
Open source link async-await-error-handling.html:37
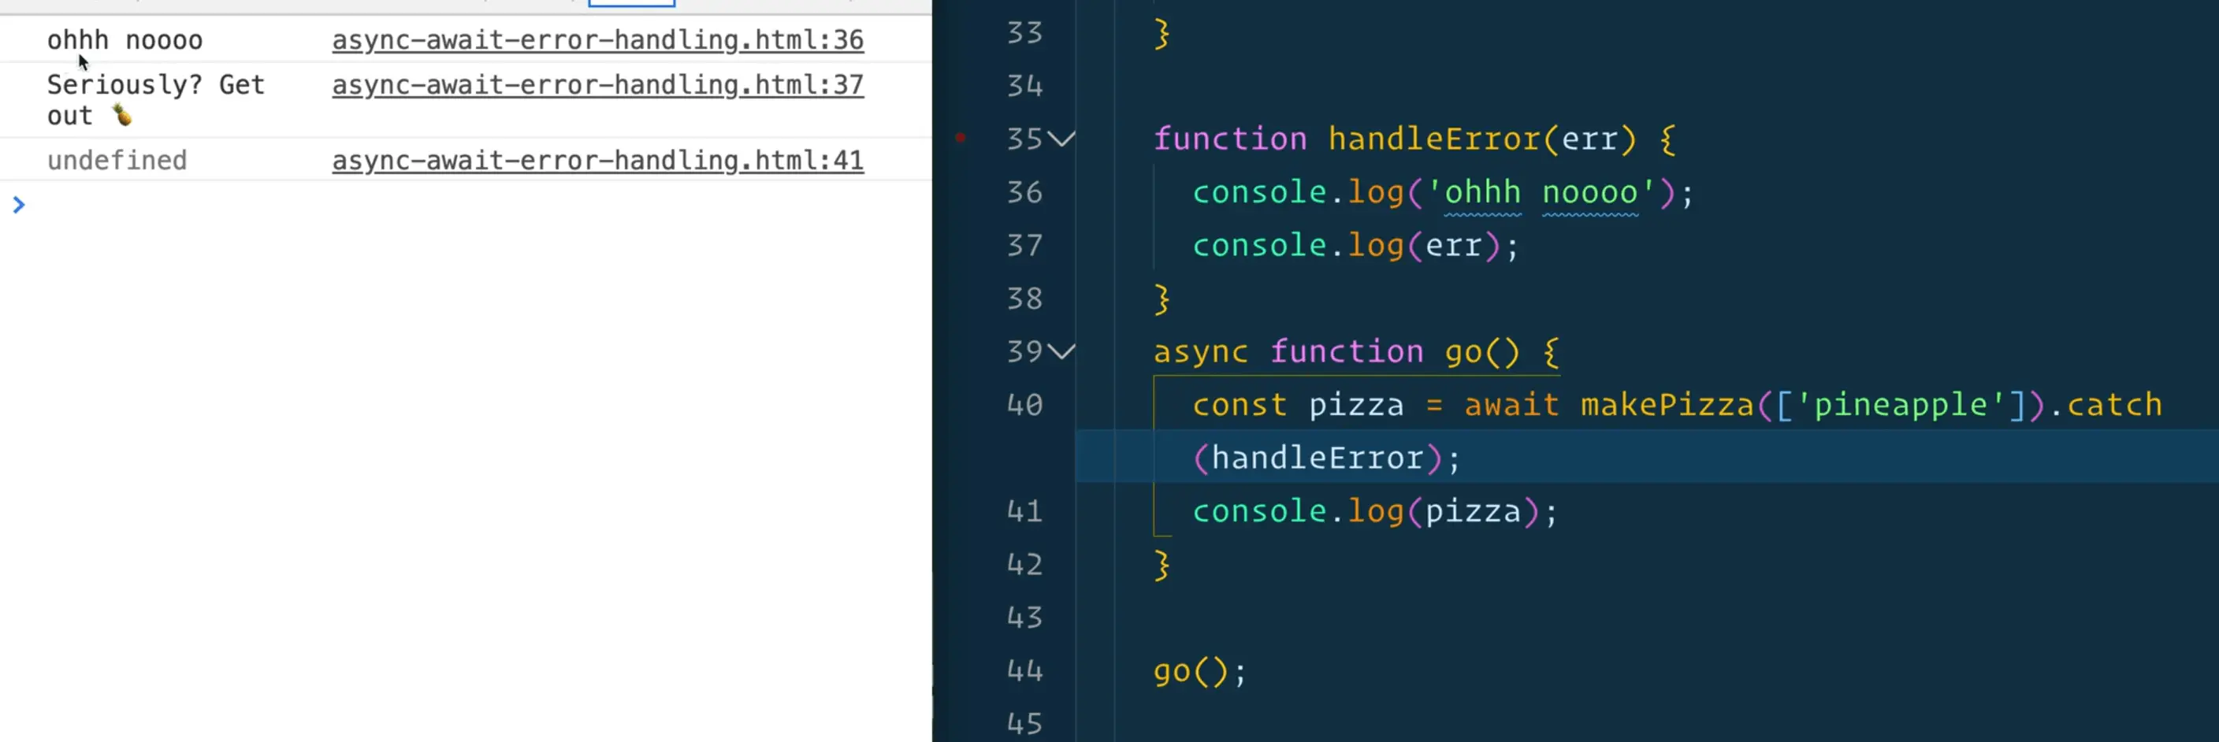597,84
